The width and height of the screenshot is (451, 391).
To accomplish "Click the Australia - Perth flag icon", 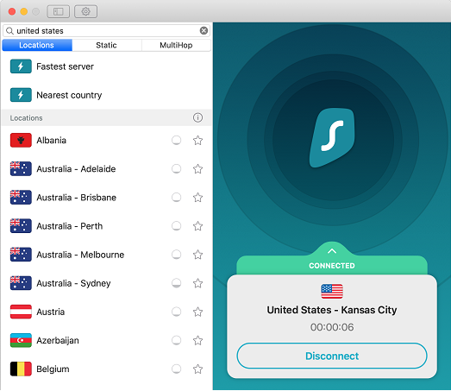I will [x=21, y=226].
